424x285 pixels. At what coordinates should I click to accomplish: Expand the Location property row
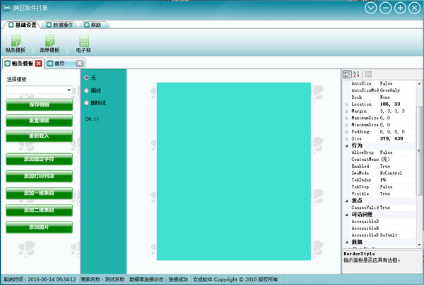[347, 104]
